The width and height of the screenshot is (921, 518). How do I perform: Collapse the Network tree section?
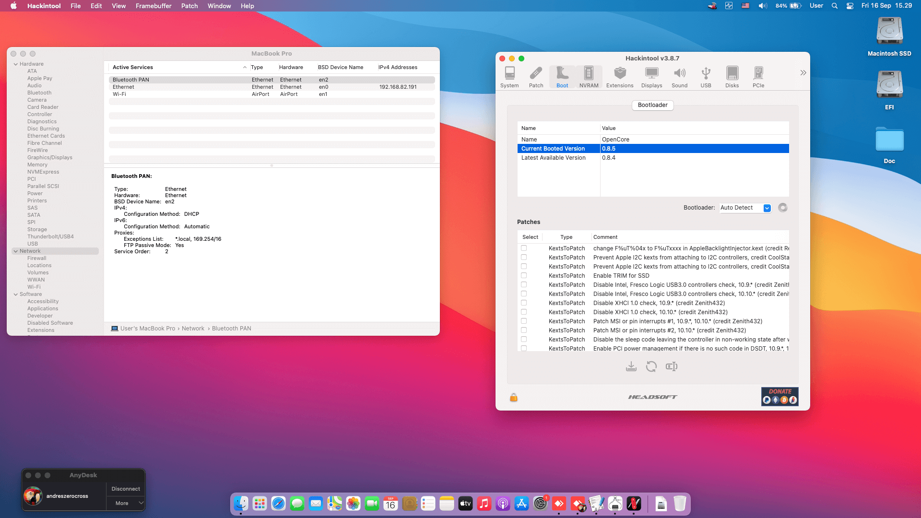pyautogui.click(x=16, y=251)
